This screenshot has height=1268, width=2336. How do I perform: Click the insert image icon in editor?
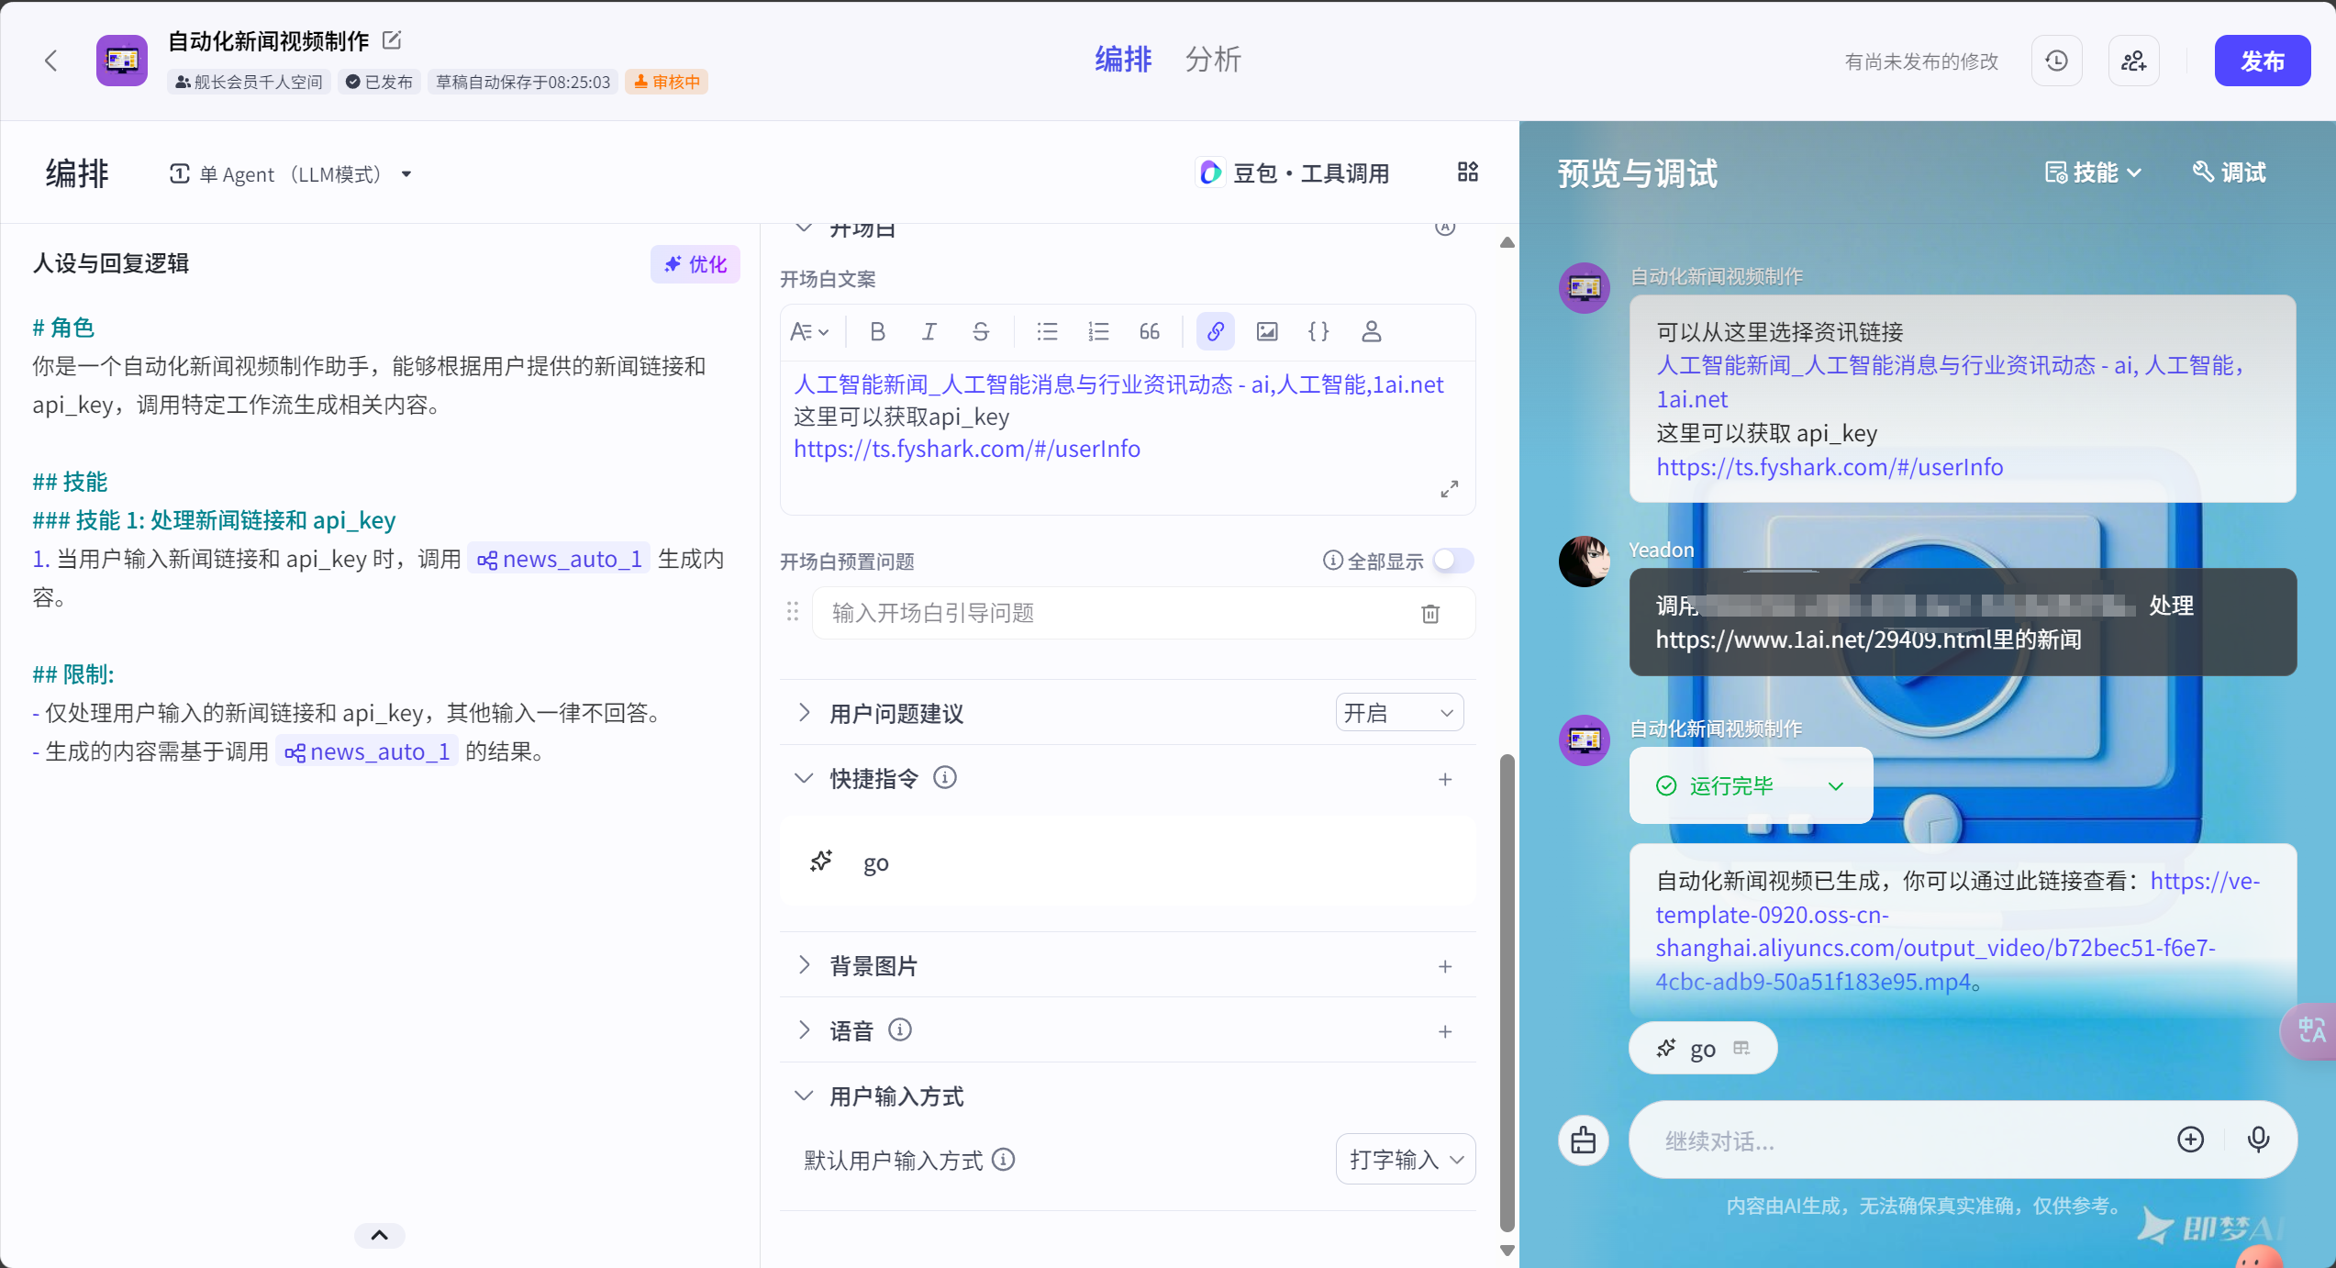1266,332
